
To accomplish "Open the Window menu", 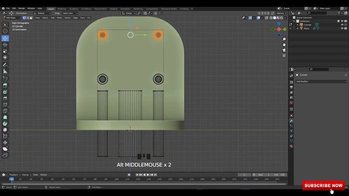I will [31, 9].
